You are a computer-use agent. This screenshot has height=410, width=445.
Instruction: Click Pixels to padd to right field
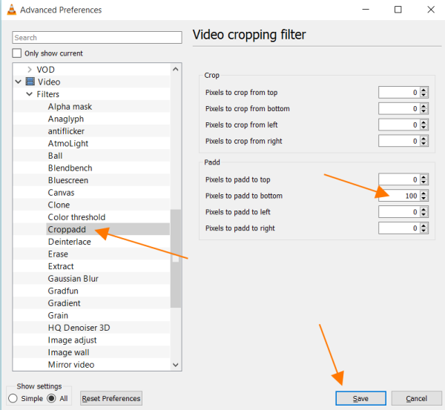point(398,228)
